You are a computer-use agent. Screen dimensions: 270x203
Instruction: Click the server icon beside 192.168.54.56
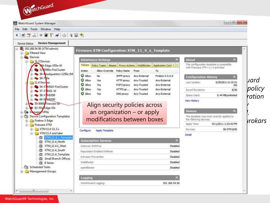coord(22,49)
